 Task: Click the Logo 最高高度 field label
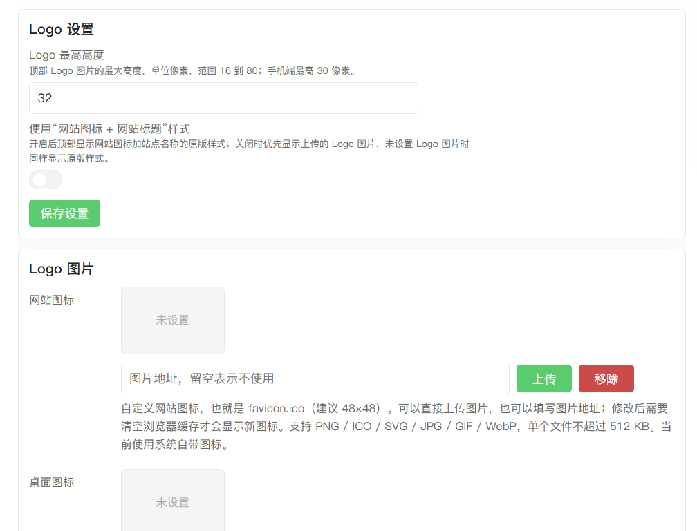point(66,55)
